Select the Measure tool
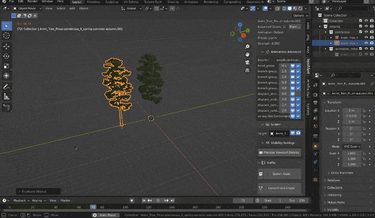 coord(6,97)
